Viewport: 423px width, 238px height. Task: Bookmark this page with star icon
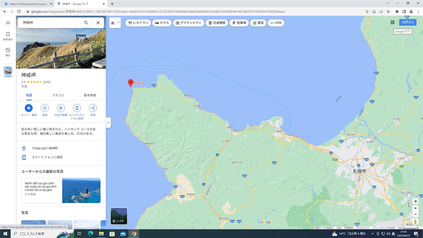coord(388,11)
